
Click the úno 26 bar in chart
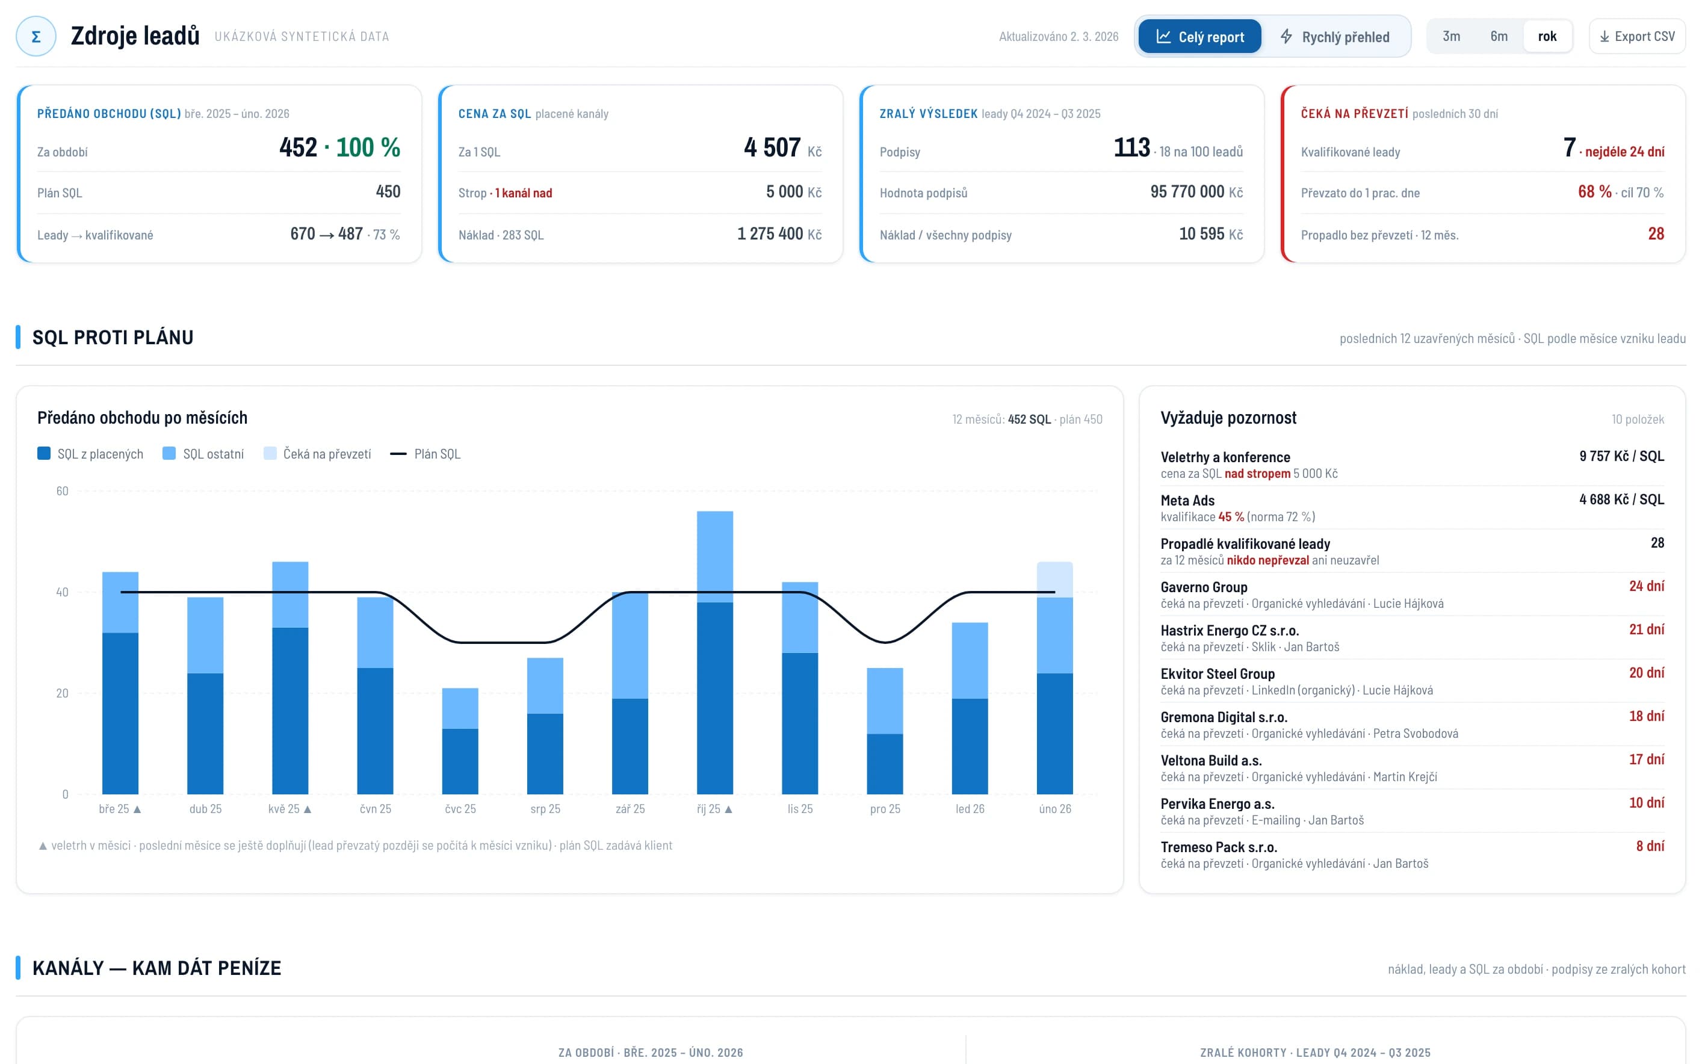(1054, 678)
